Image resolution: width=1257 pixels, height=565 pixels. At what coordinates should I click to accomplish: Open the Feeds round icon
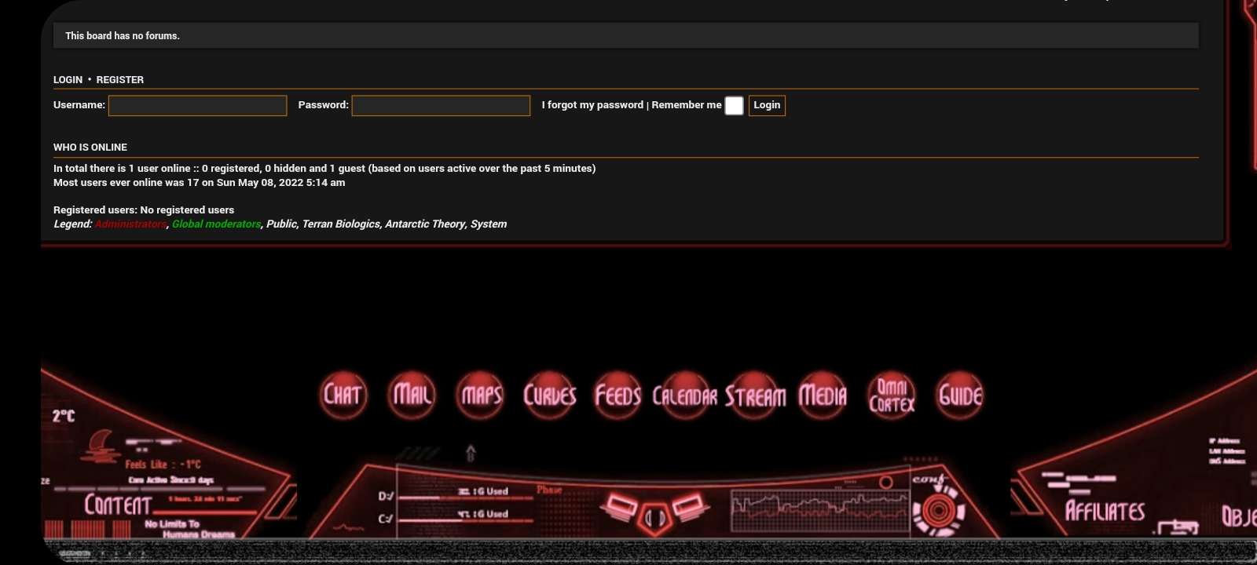pos(618,395)
